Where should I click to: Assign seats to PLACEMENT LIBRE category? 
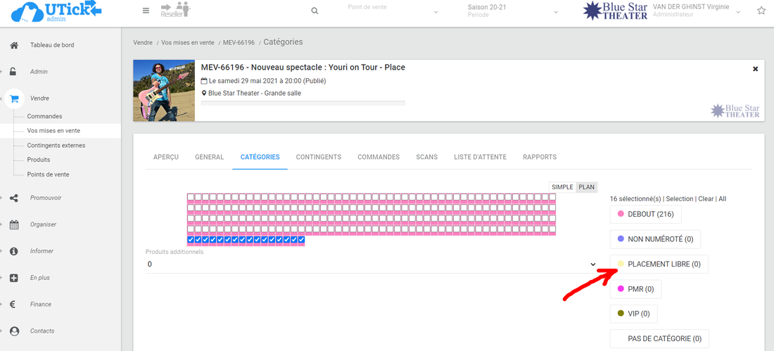point(659,264)
